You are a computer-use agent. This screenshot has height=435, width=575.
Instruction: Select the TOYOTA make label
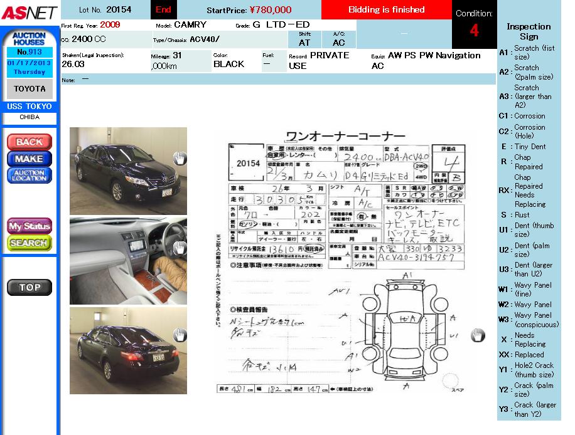29,89
